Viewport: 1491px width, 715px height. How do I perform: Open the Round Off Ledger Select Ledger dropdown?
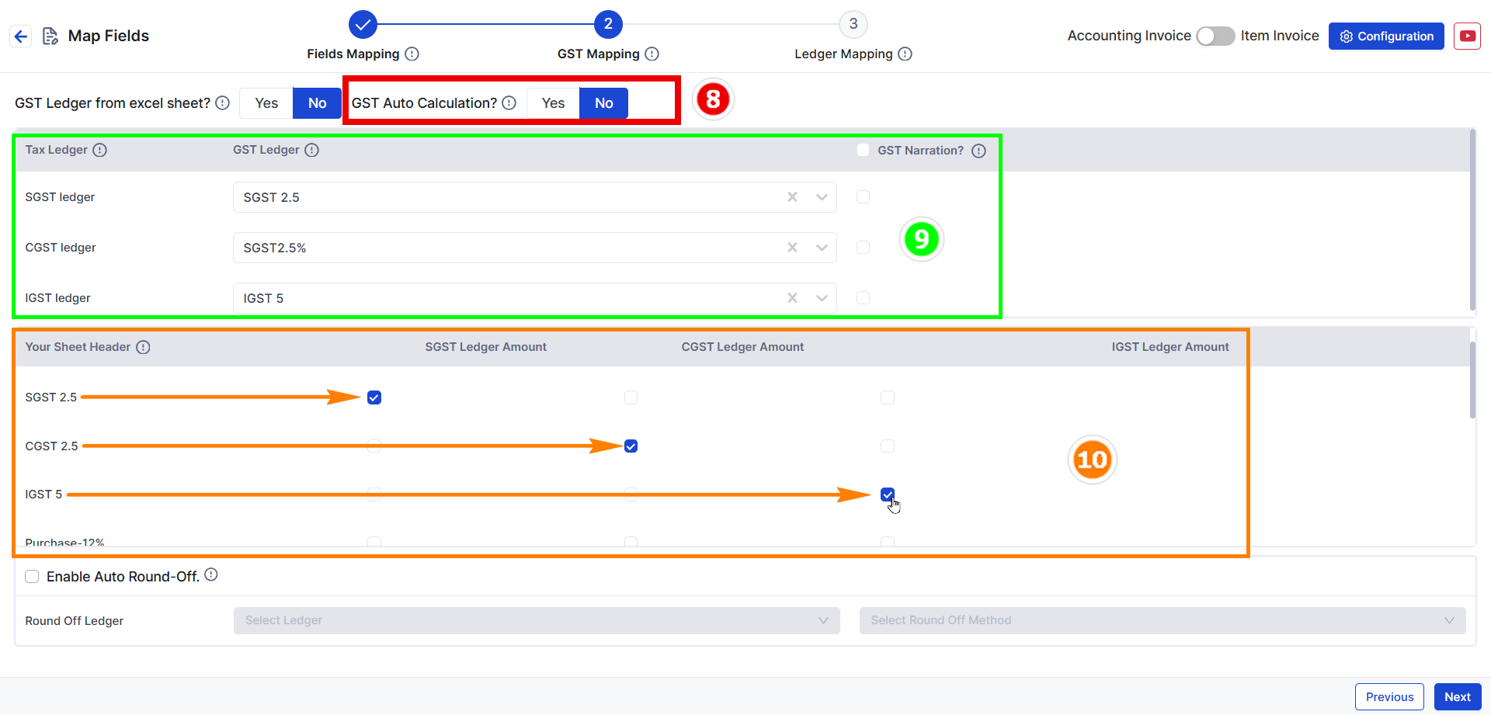(537, 620)
